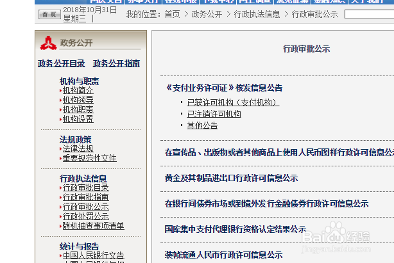Open 随机抽查事项清单 in the sidebar

93,226
